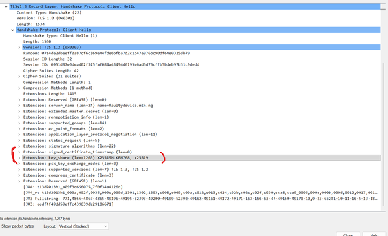This screenshot has width=388, height=236.
Task: Select the JA3 hash row
Action: pos(69,204)
